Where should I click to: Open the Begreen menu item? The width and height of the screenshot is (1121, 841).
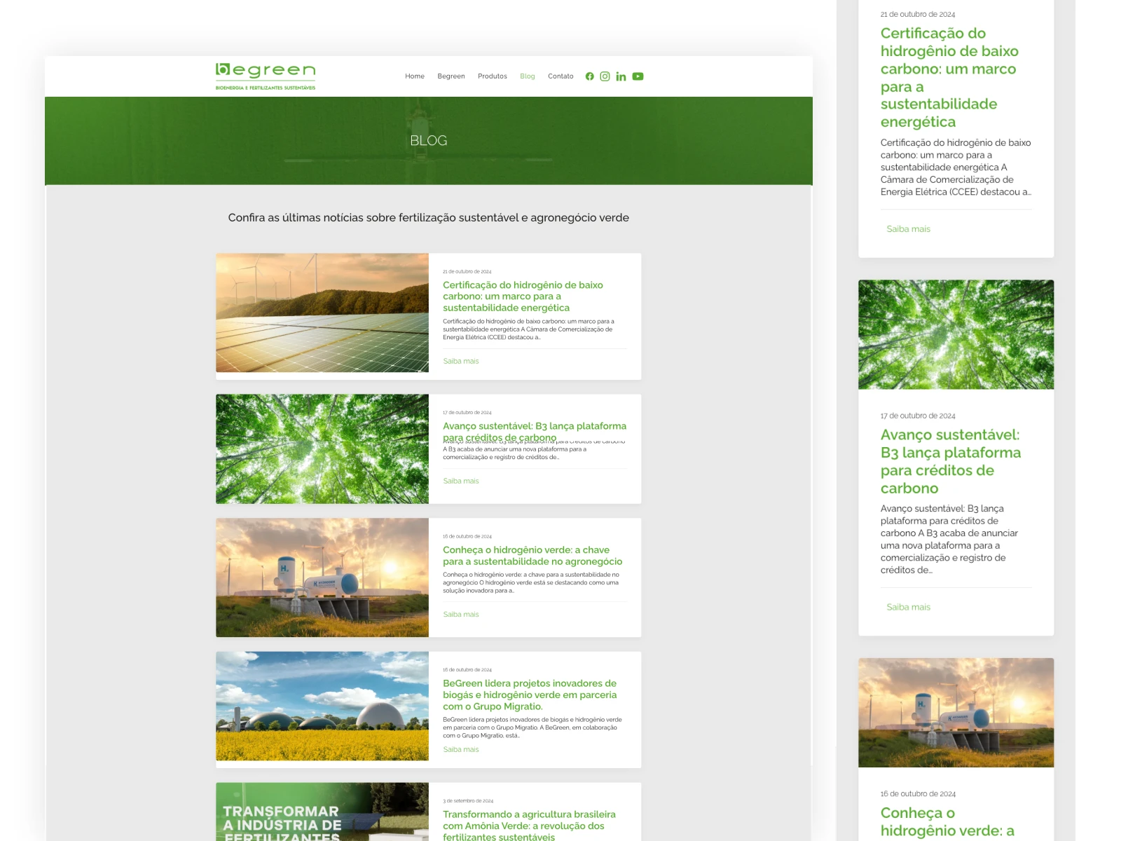[451, 76]
